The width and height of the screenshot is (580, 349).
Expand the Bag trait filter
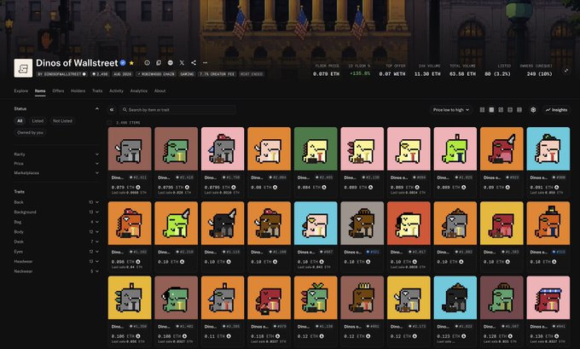[56, 222]
